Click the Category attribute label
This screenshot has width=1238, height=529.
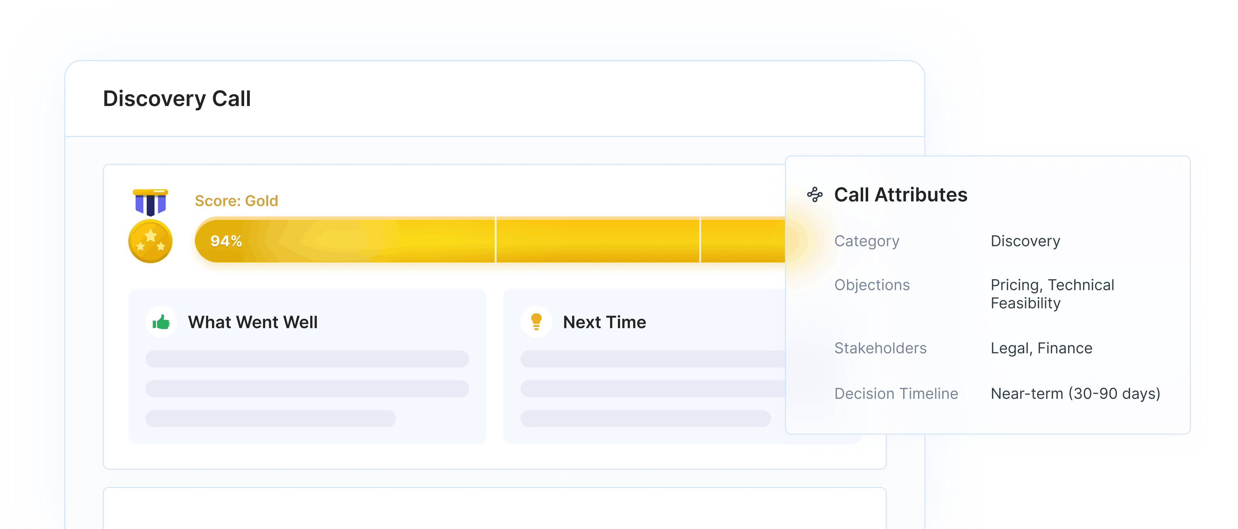[x=866, y=241]
